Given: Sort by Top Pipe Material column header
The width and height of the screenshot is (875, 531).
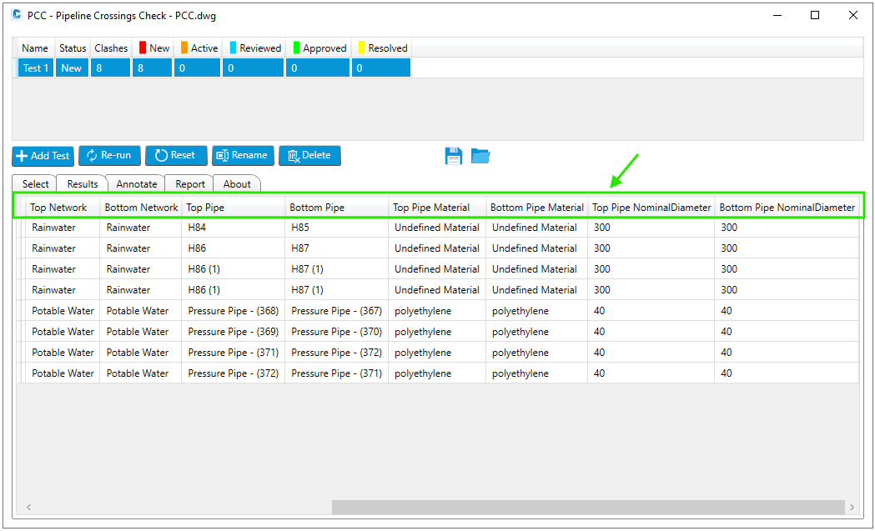Looking at the screenshot, I should (x=437, y=208).
